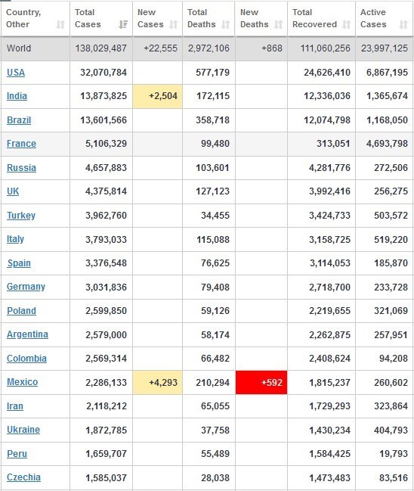This screenshot has height=491, width=414.
Task: Sort by Active Cases arrows icon
Action: (x=403, y=24)
